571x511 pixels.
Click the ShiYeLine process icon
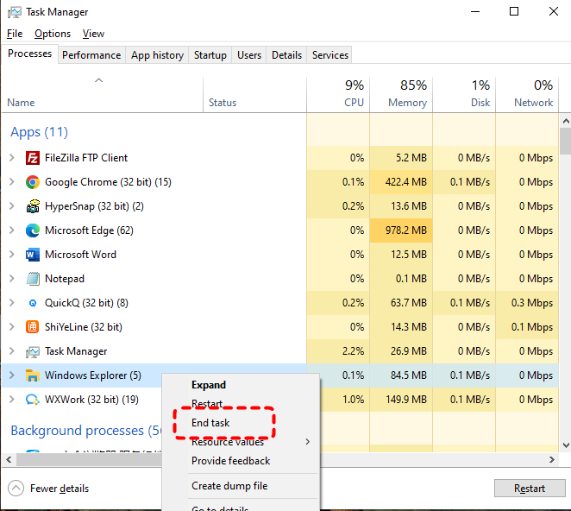pos(33,327)
